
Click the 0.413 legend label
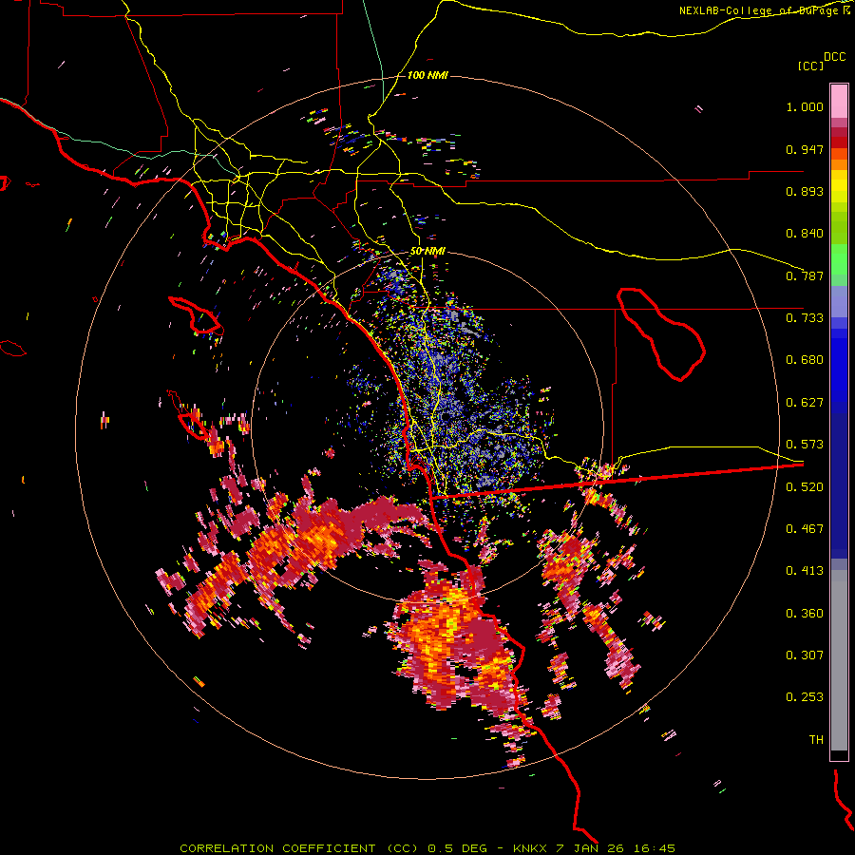coord(805,571)
